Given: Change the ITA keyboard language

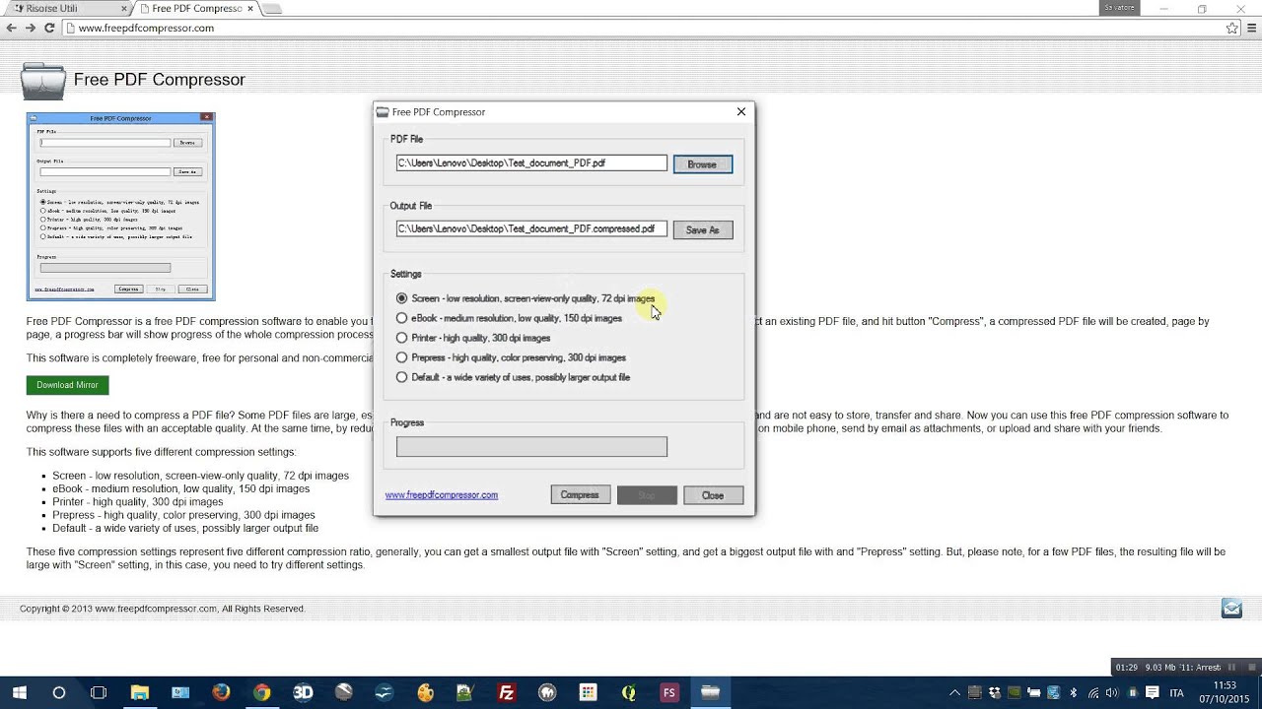Looking at the screenshot, I should coord(1176,692).
